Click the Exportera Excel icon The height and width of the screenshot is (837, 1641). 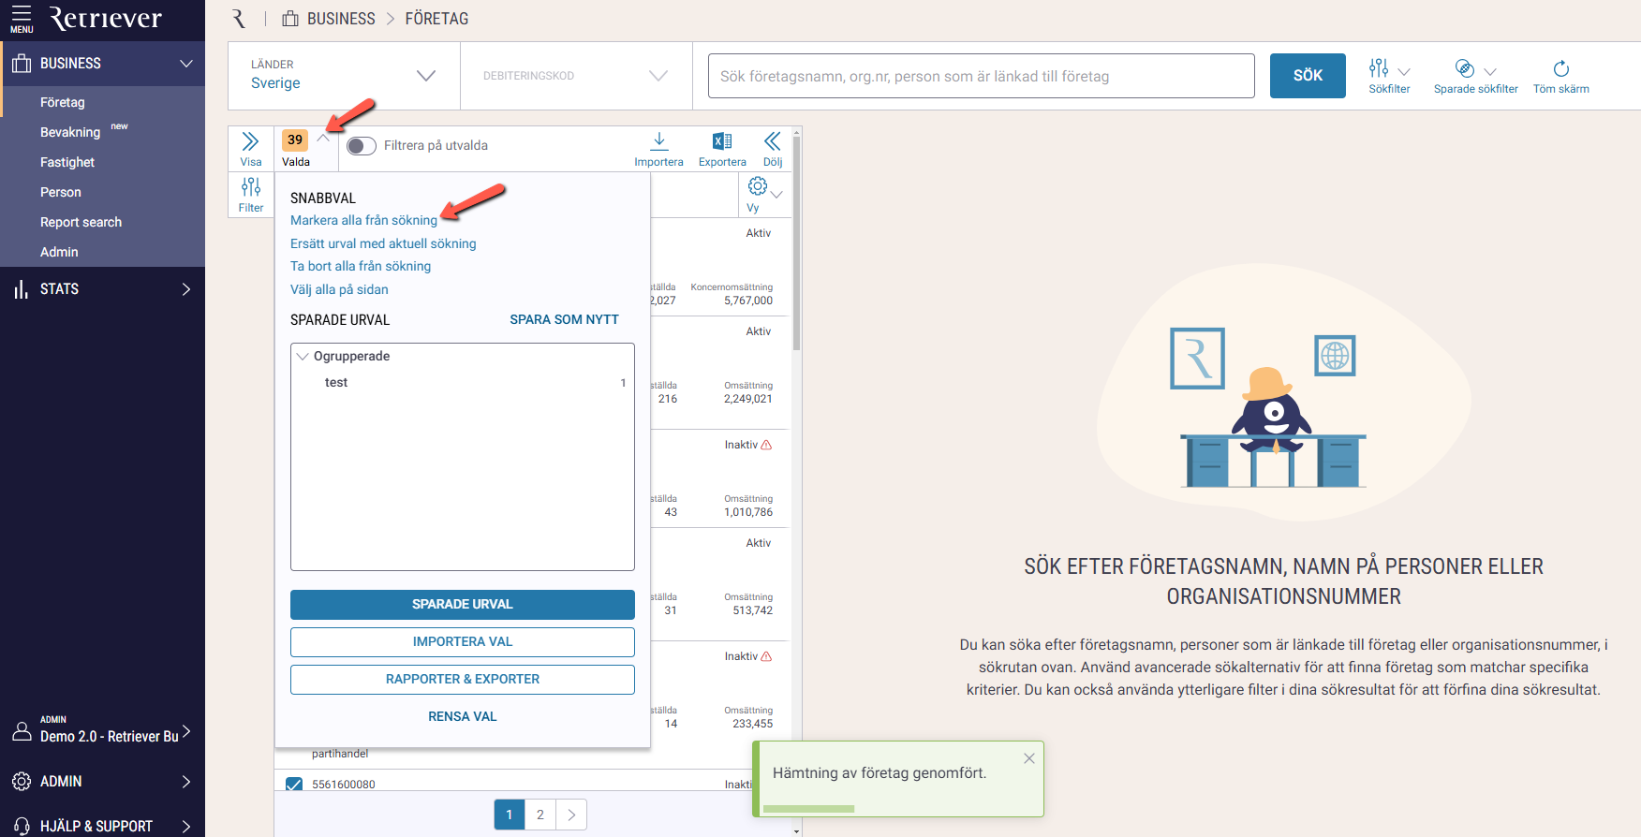pyautogui.click(x=722, y=141)
